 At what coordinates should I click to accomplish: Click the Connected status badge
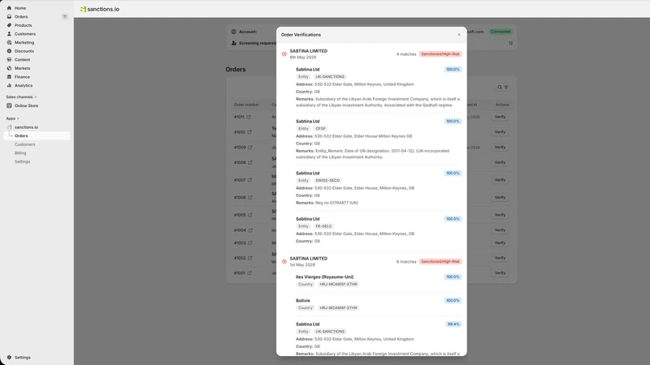pos(500,32)
